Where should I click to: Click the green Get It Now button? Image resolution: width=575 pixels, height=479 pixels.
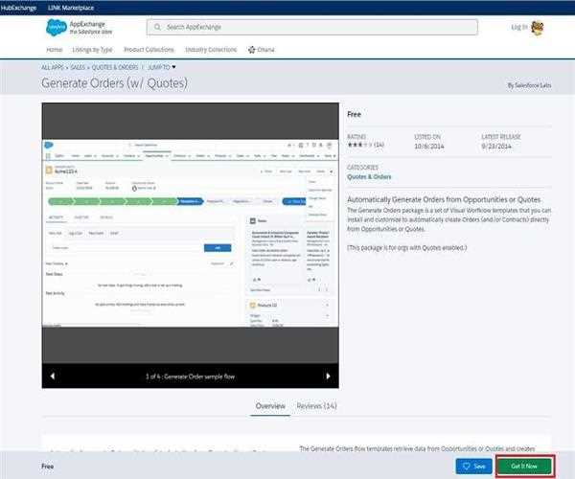pyautogui.click(x=524, y=467)
